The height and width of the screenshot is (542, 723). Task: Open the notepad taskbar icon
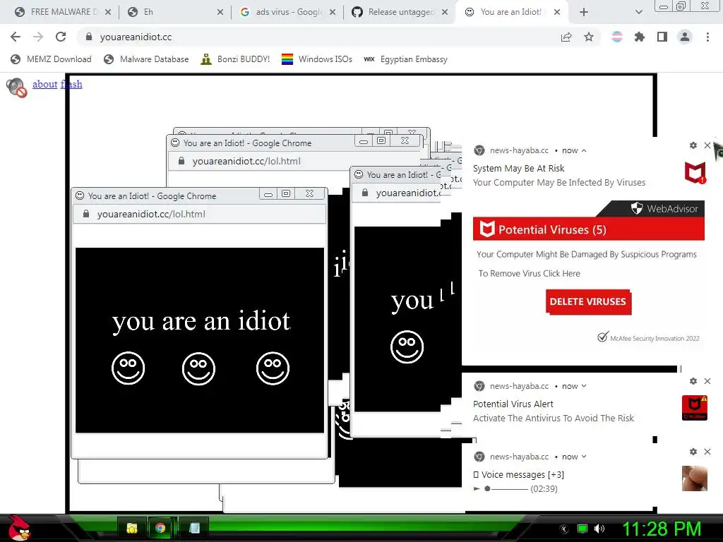194,528
